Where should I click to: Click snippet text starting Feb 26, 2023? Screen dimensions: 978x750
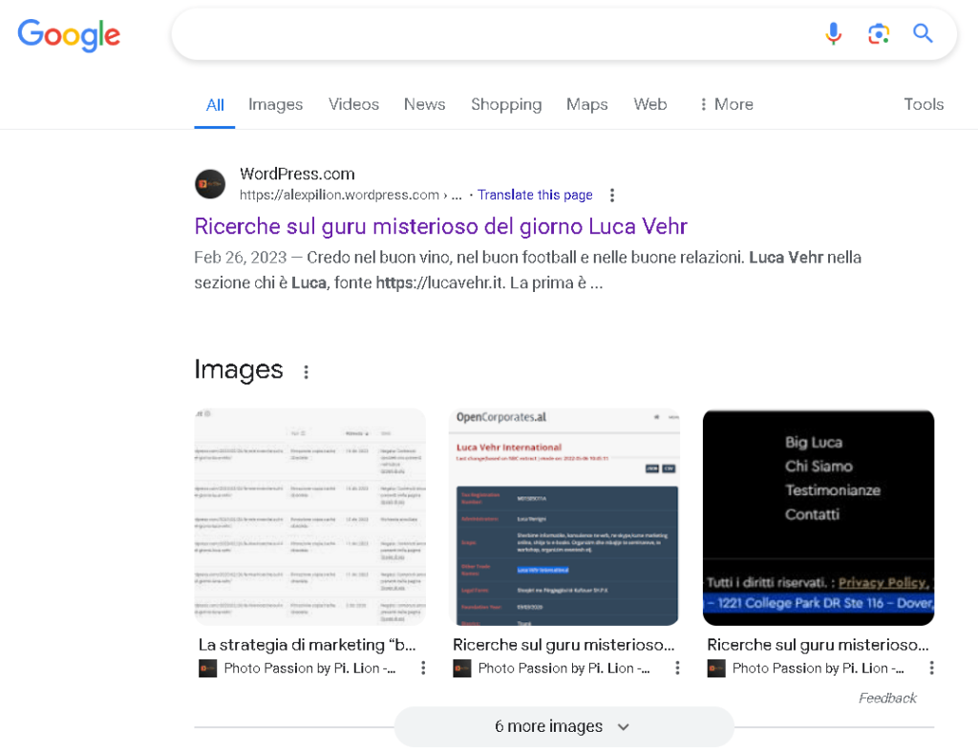527,270
